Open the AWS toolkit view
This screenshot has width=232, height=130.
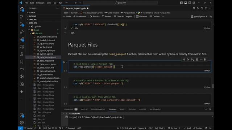click(x=22, y=69)
